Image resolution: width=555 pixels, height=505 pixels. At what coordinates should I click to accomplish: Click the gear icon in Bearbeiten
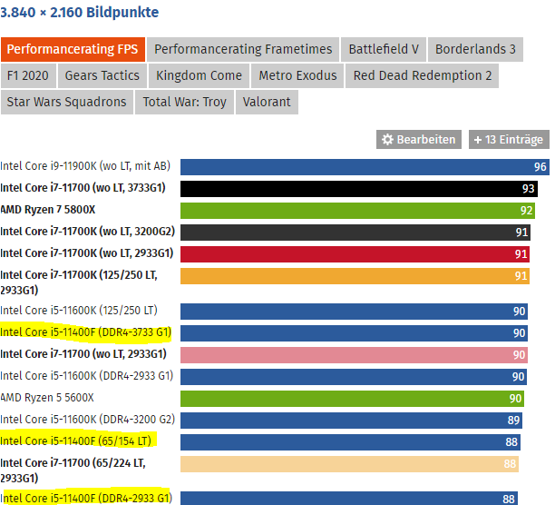[387, 140]
